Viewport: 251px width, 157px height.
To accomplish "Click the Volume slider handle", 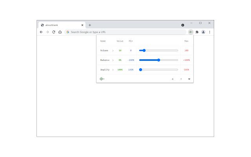I will (144, 51).
